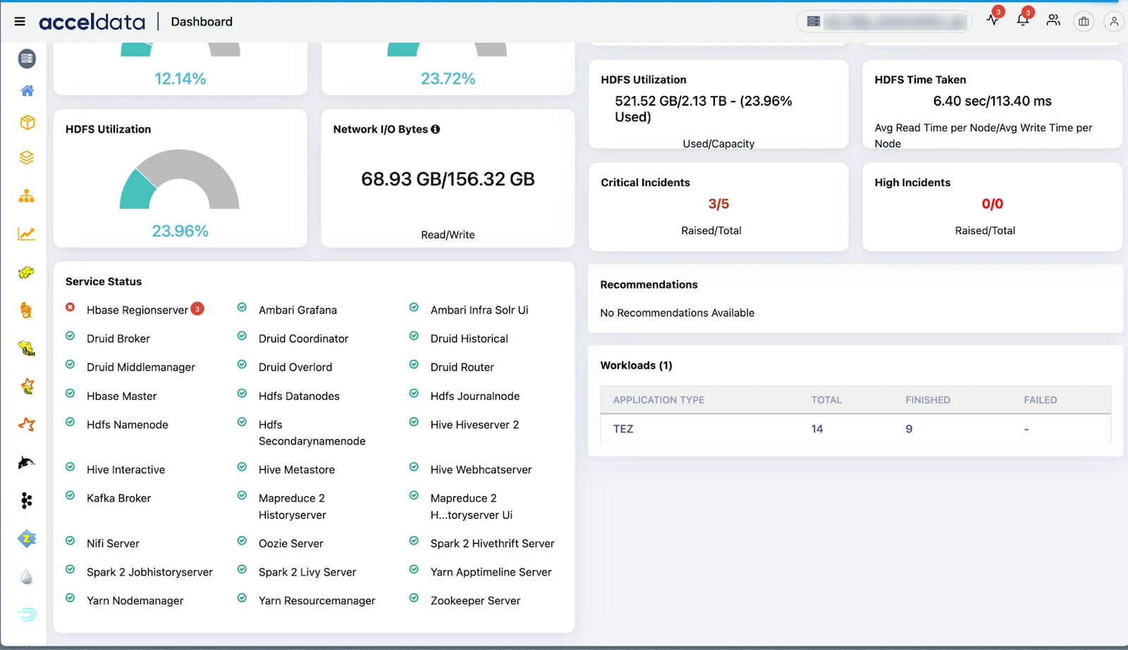
Task: Open the Ambari Grafana service
Action: [298, 310]
